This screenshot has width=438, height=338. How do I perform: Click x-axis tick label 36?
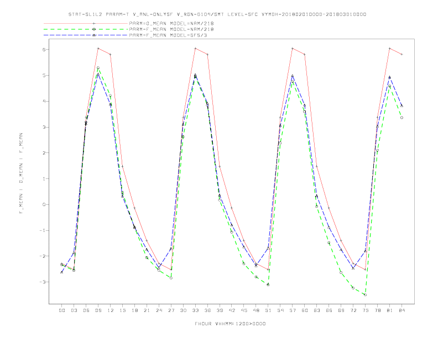coord(207,310)
